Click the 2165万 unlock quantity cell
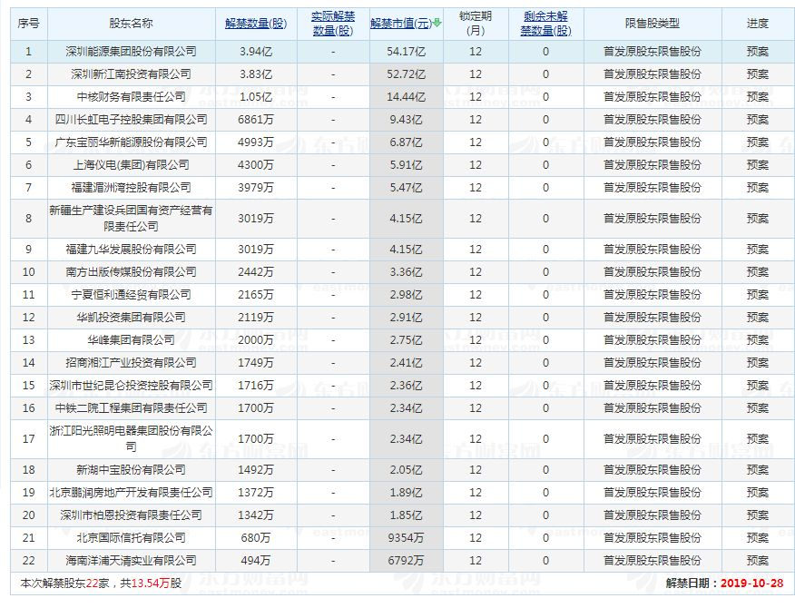Screen dimensions: 795x608 (256, 295)
